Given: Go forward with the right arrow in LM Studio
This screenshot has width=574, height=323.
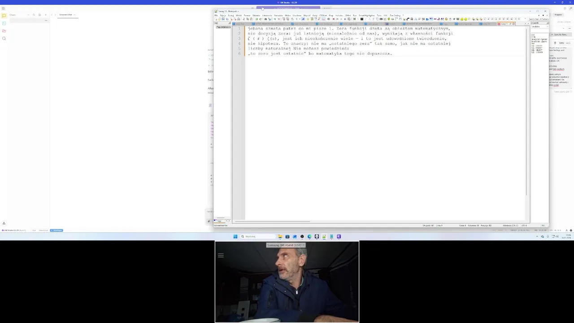Looking at the screenshot, I should pos(56,15).
